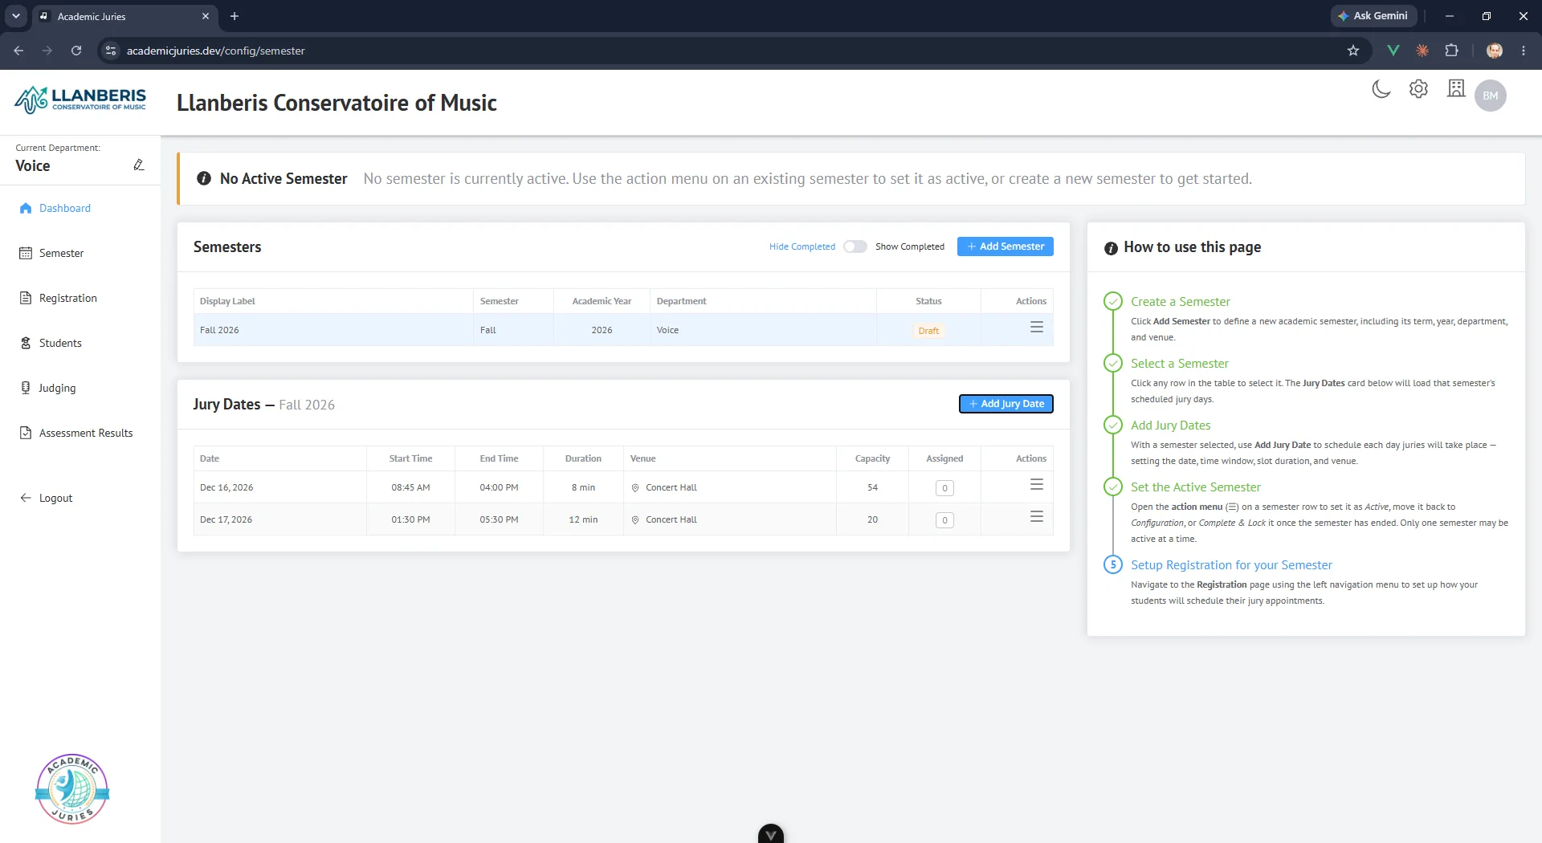This screenshot has height=843, width=1542.
Task: Click the Academic Year column header
Action: coord(602,301)
